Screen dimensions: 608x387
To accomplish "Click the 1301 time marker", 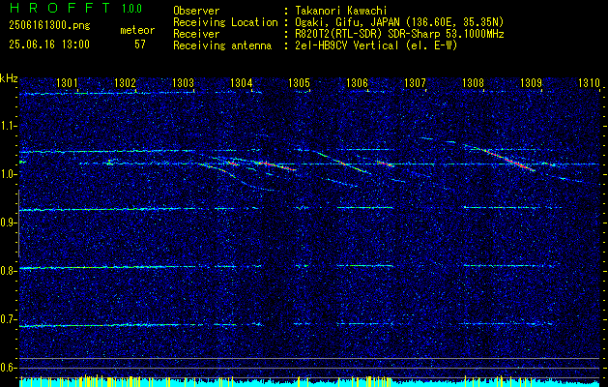I will click(67, 82).
